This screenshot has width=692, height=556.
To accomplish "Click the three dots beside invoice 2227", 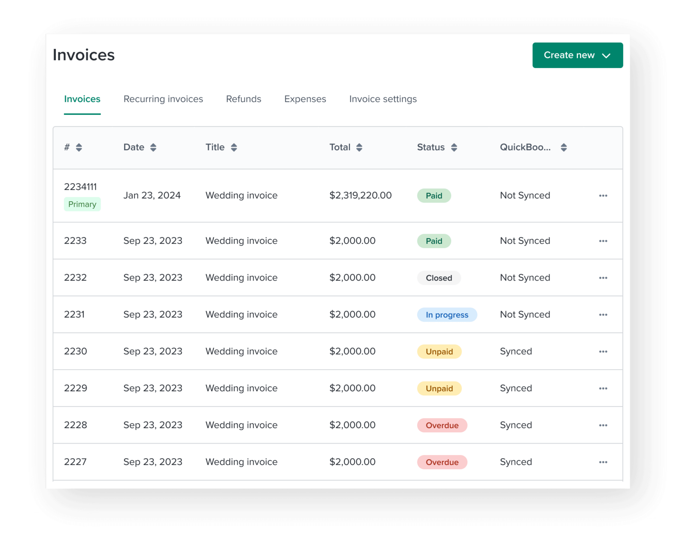I will (603, 462).
